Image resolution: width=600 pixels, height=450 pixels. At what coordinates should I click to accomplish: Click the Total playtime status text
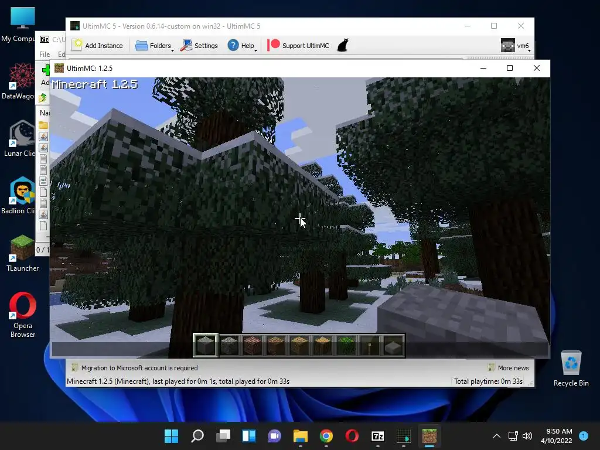(x=488, y=381)
